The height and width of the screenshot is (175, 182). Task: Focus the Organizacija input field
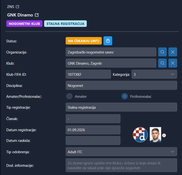pyautogui.click(x=111, y=52)
